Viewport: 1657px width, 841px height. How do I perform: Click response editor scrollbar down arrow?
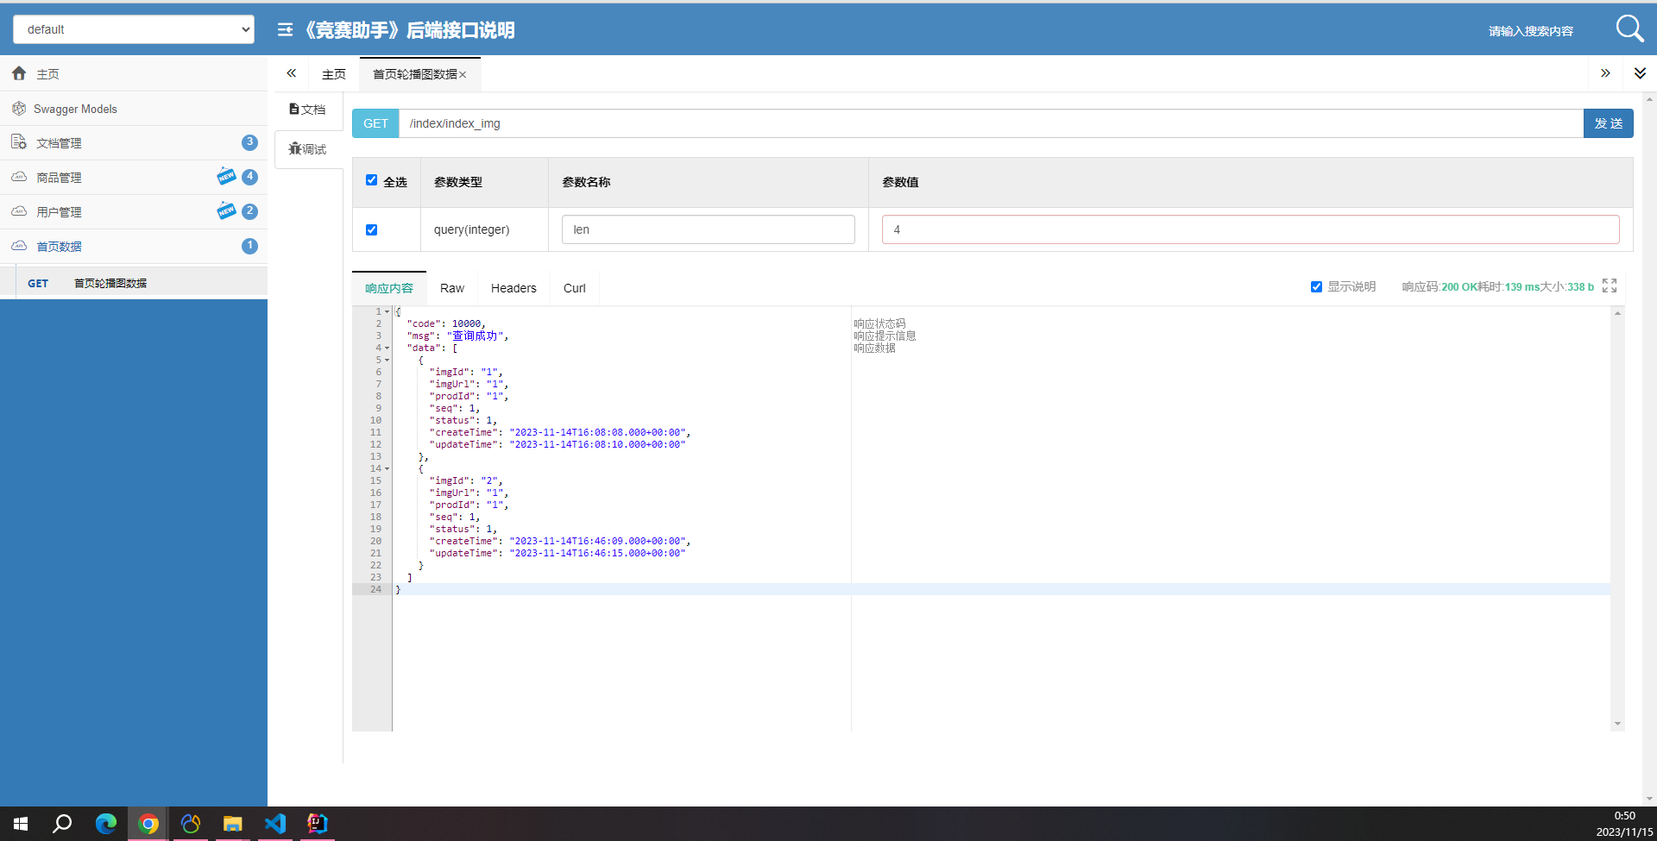click(1617, 724)
